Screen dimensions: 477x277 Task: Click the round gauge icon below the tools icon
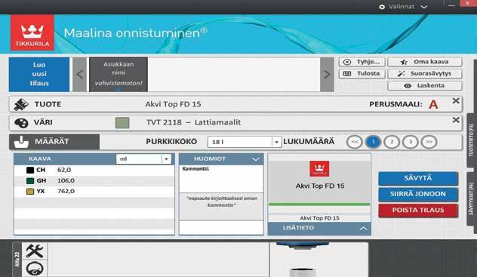tap(35, 269)
